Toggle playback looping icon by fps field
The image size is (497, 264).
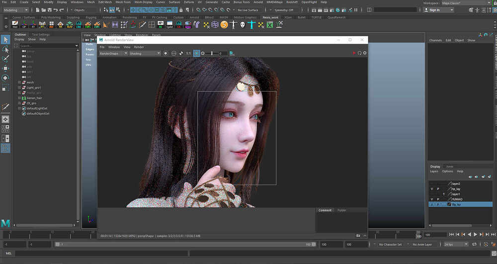coord(474,244)
